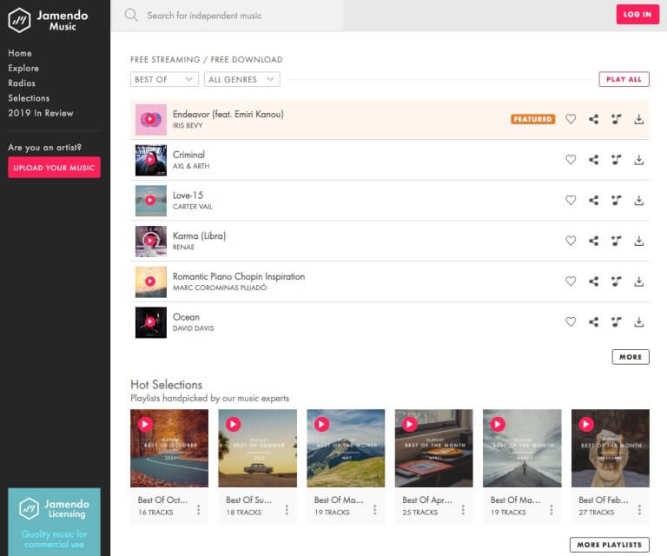The width and height of the screenshot is (667, 556).
Task: Download the track Criminal
Action: tap(638, 160)
